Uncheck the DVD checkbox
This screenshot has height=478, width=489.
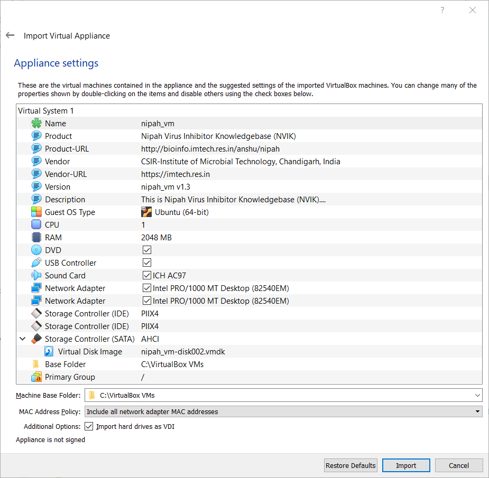(147, 250)
